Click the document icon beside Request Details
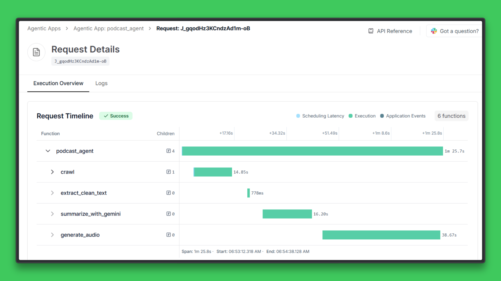 tap(36, 52)
